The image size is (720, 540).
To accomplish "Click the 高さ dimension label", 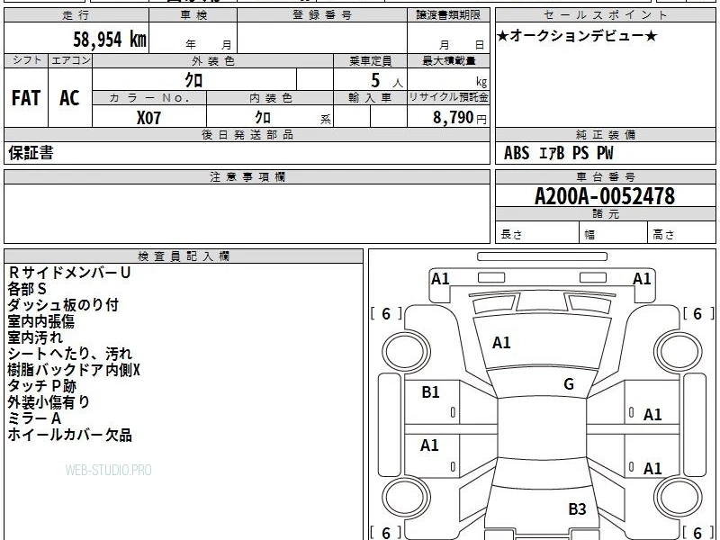I will [663, 234].
